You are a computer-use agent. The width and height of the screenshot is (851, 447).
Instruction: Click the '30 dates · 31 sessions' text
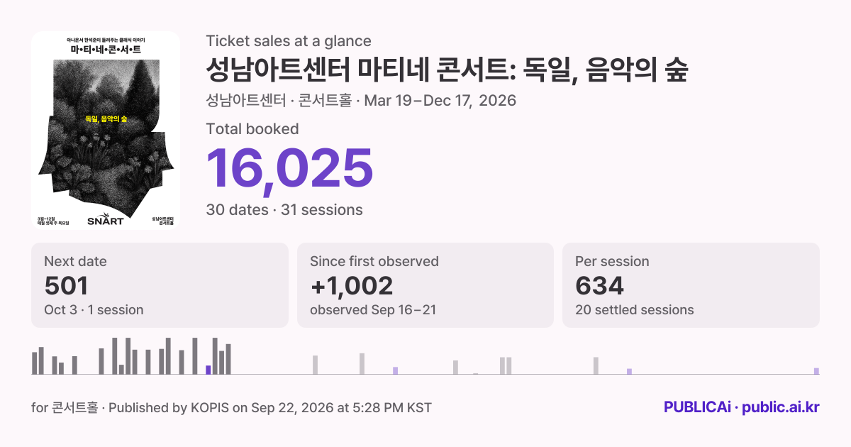point(284,209)
